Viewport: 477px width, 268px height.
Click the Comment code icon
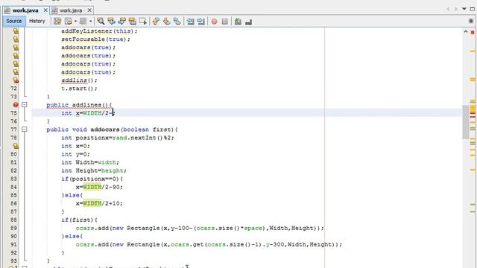pos(238,22)
